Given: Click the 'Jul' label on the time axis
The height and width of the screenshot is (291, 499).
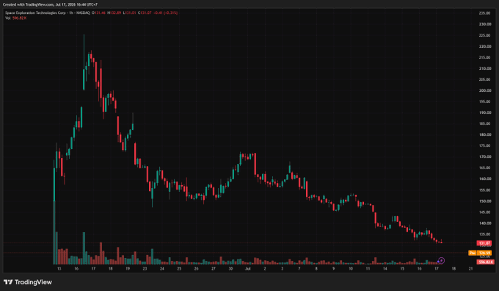Looking at the screenshot, I should tap(247, 269).
